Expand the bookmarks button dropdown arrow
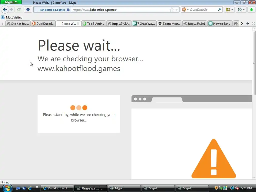 pos(232,10)
